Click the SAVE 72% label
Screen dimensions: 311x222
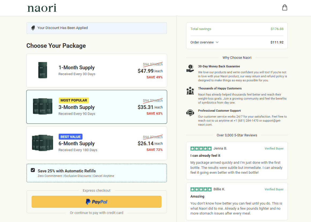155,150
